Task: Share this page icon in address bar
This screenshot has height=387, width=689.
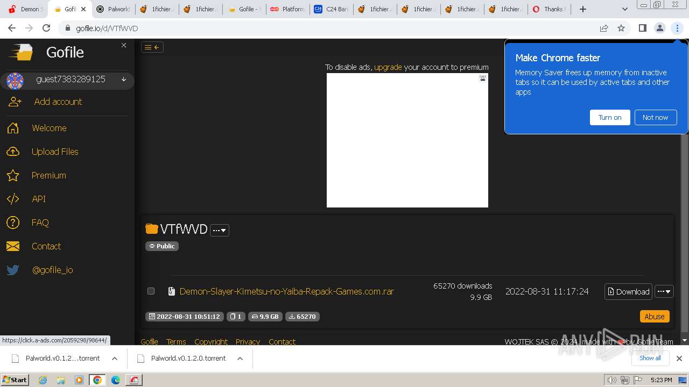Action: [604, 28]
